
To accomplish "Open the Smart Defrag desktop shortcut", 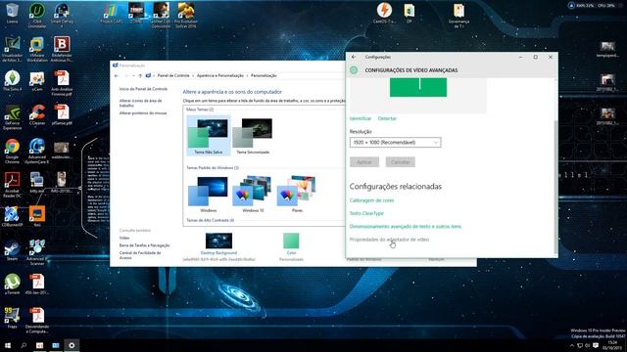I will 62,16.
